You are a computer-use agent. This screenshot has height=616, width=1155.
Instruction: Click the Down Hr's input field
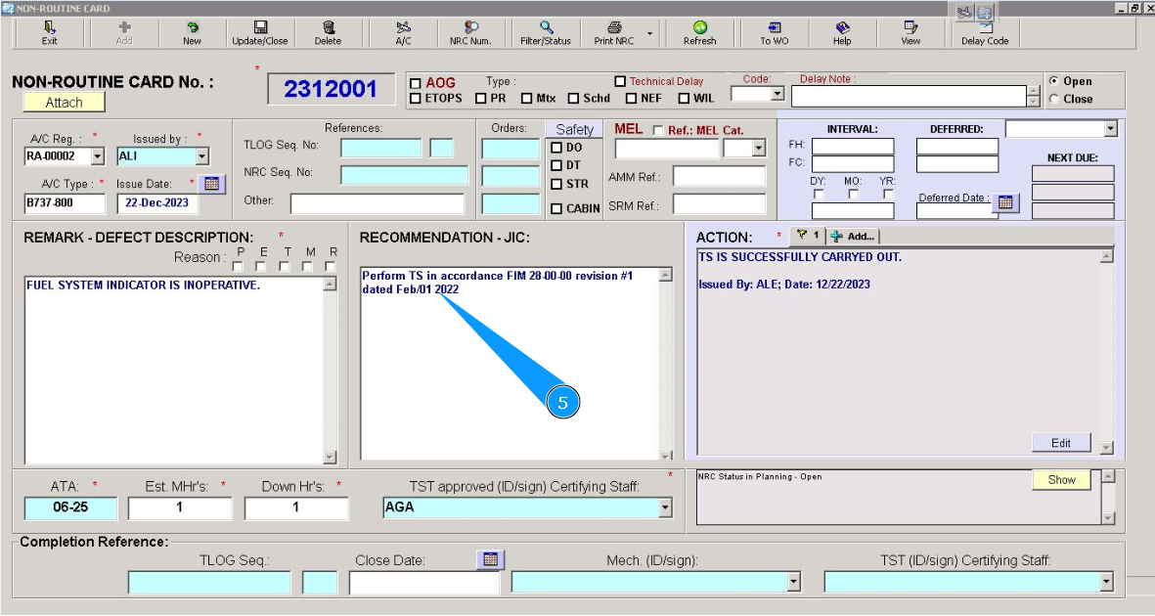[x=296, y=507]
